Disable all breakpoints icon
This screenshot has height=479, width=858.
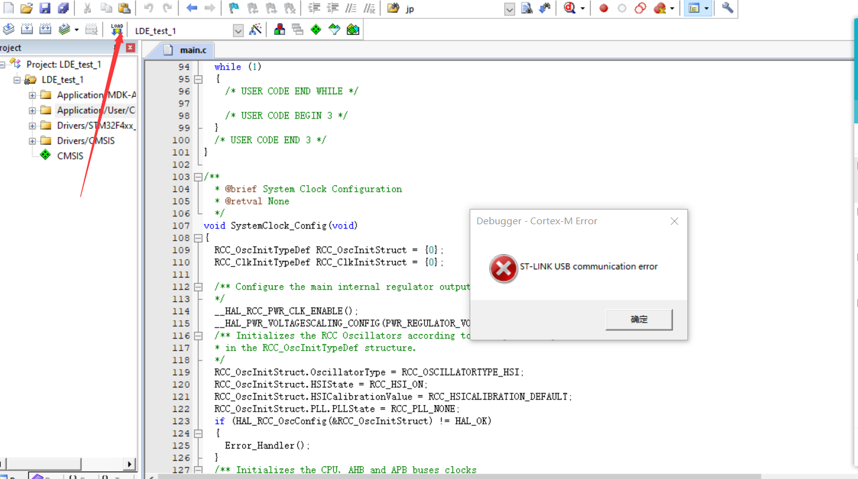[x=640, y=9]
